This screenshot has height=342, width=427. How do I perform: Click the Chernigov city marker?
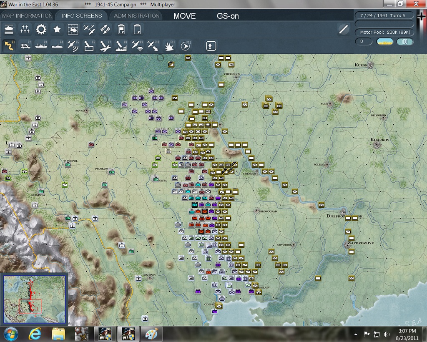tap(236, 77)
